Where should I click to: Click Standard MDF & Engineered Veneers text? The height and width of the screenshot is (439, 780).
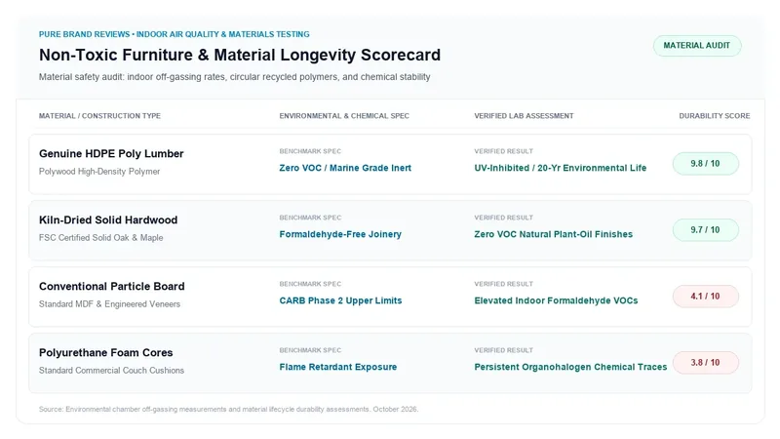(109, 304)
